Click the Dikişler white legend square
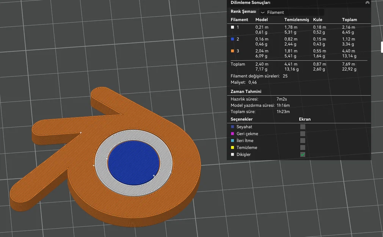383x237 pixels. click(x=232, y=154)
